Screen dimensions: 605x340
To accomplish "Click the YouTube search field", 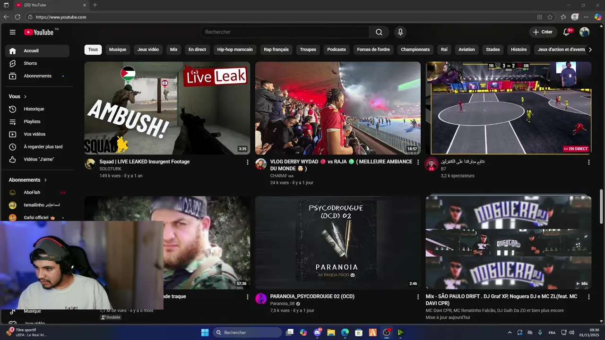I will [285, 32].
